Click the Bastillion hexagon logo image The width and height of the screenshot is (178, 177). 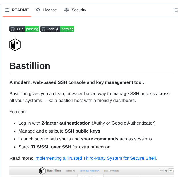click(x=15, y=45)
